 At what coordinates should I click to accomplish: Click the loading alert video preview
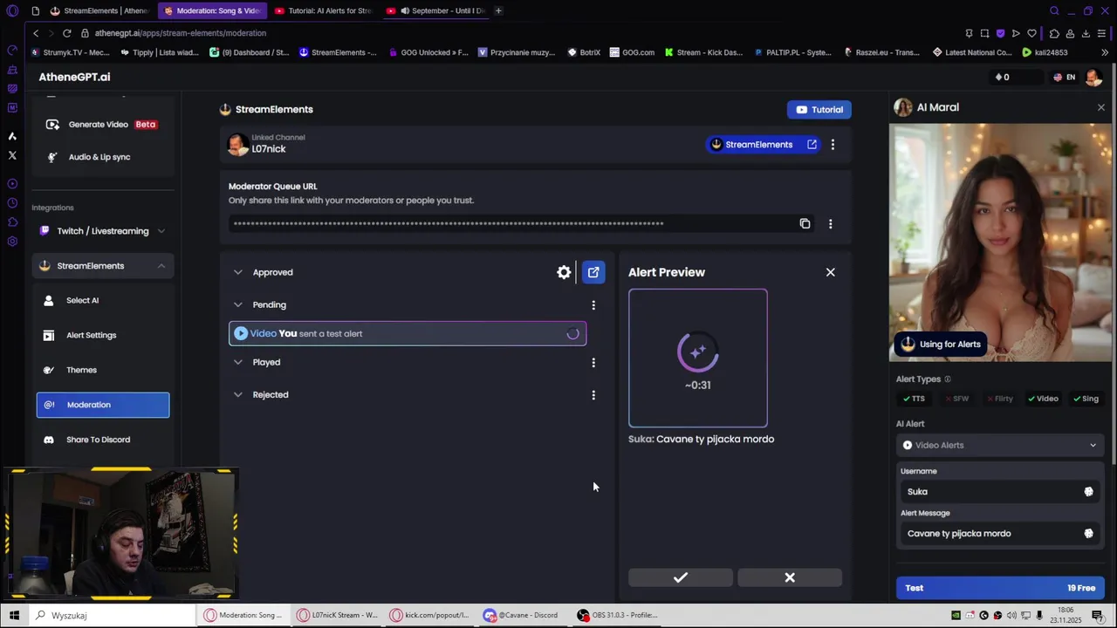pyautogui.click(x=698, y=358)
